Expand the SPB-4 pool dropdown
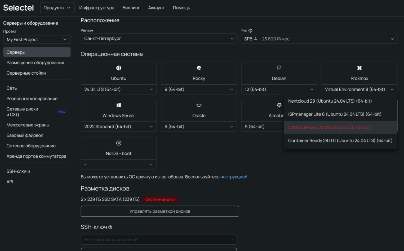The height and width of the screenshot is (251, 404). click(x=319, y=39)
